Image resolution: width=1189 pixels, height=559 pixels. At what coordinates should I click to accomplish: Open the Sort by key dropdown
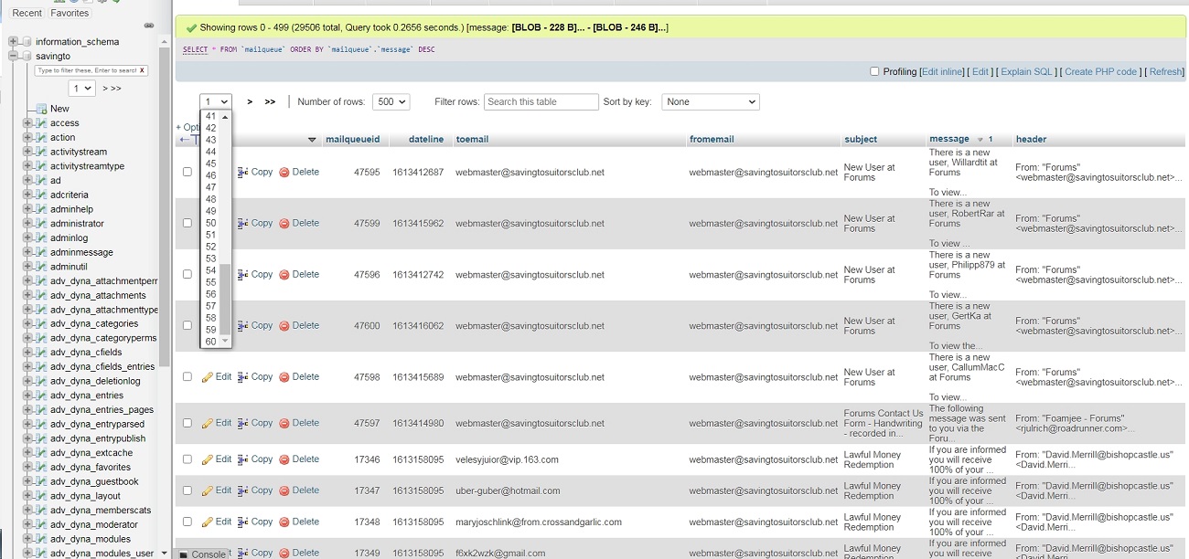click(x=710, y=102)
